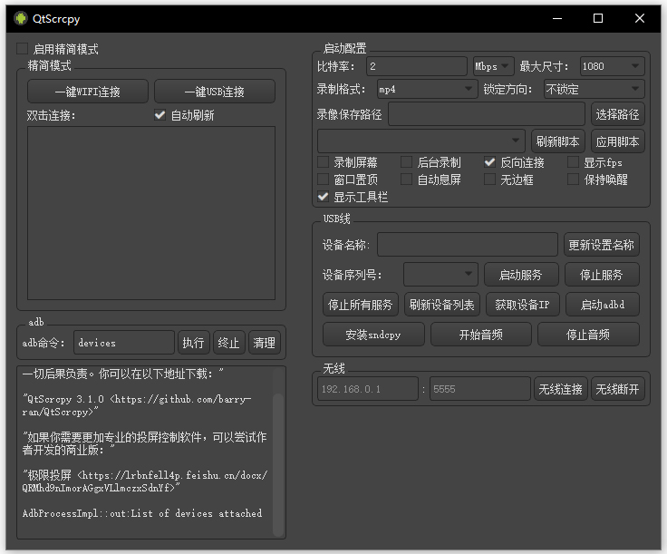This screenshot has width=667, height=554.
Task: Click the wireless port 5555 field
Action: pyautogui.click(x=480, y=389)
